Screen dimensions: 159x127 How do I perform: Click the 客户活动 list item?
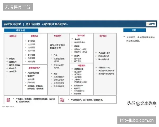78,61
